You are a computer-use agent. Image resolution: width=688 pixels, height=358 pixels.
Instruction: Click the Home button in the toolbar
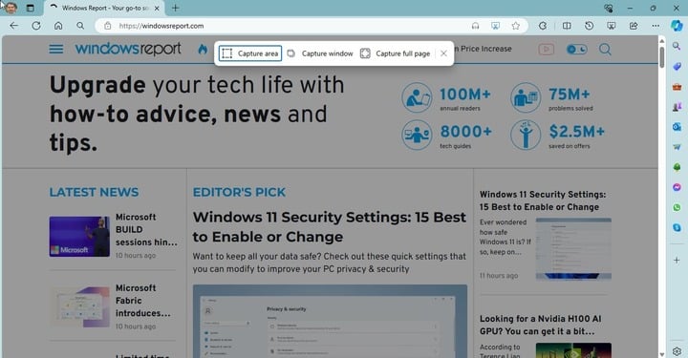coord(58,26)
